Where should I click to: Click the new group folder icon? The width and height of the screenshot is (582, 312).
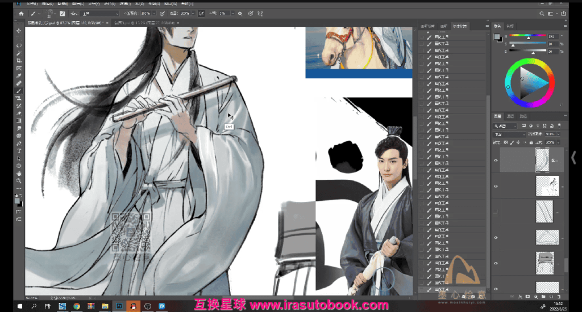point(544,297)
